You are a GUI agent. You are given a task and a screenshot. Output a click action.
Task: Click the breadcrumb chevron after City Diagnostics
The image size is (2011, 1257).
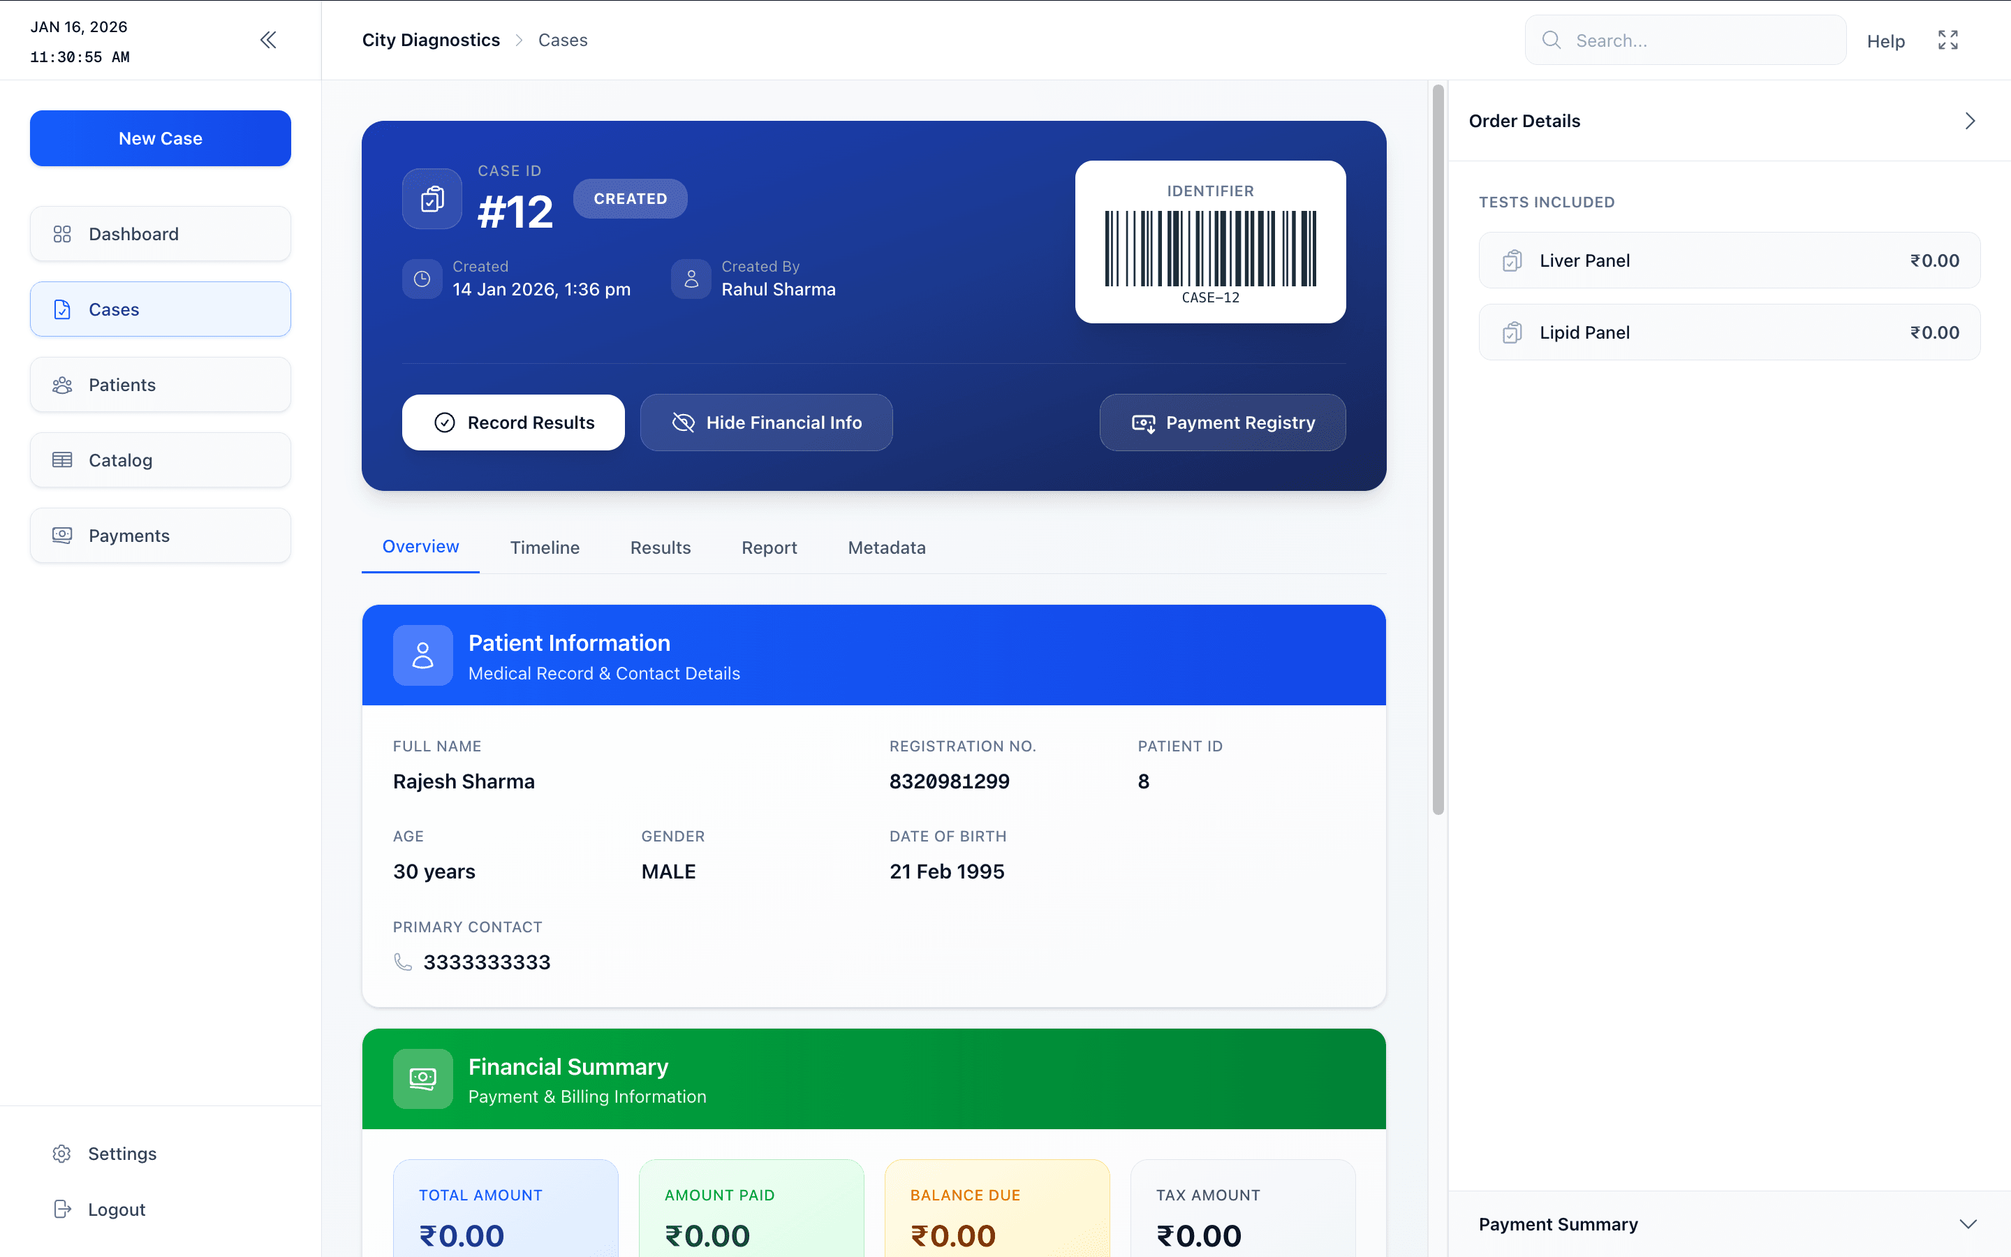coord(520,40)
